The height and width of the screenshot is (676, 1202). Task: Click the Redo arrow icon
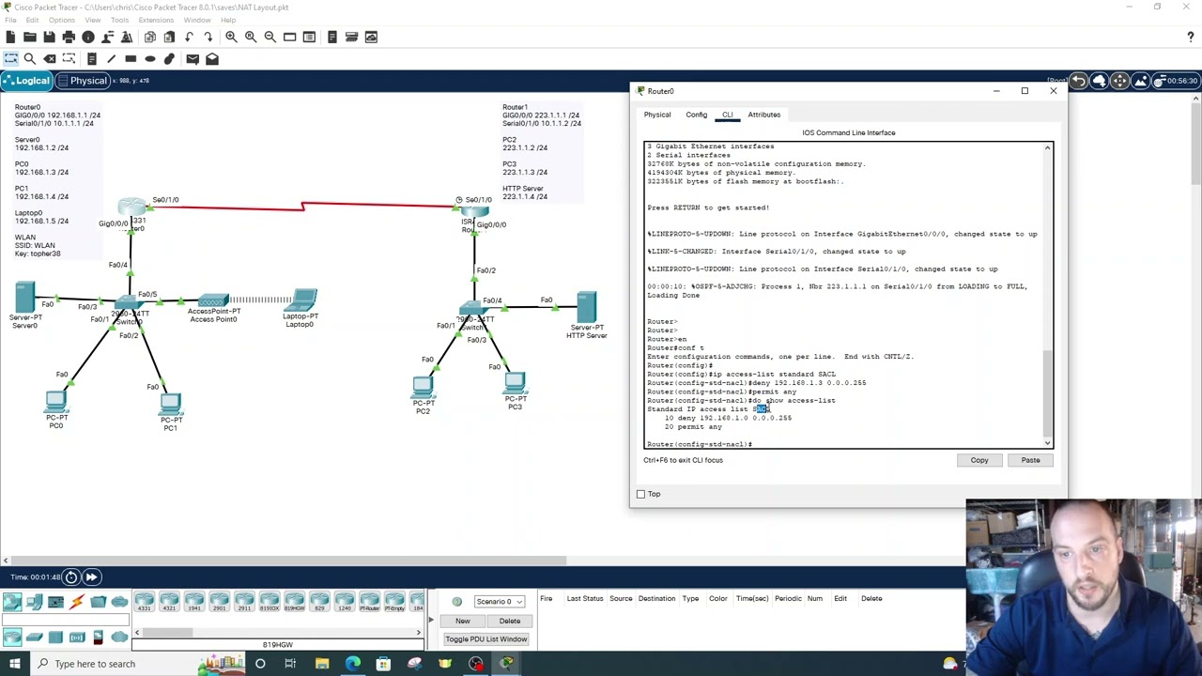tap(208, 37)
